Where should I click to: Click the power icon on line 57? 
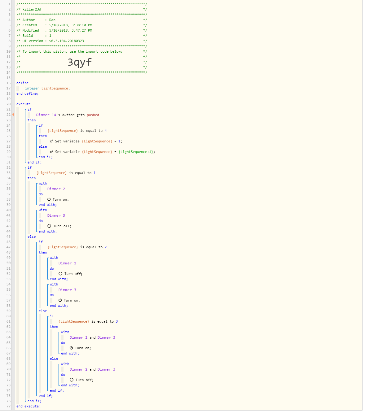[60, 300]
